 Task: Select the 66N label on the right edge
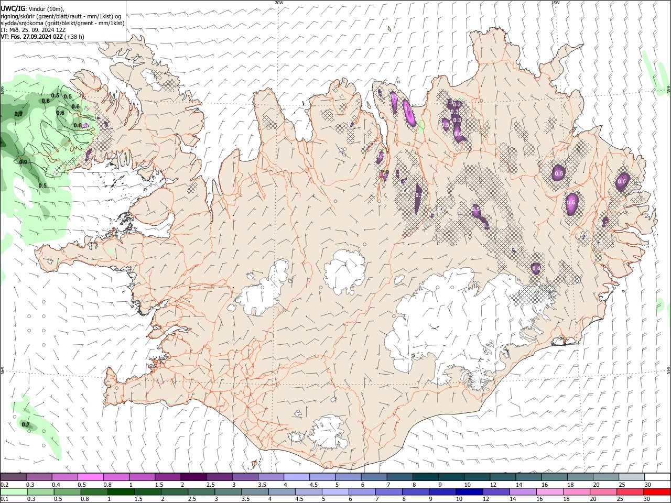coord(668,90)
